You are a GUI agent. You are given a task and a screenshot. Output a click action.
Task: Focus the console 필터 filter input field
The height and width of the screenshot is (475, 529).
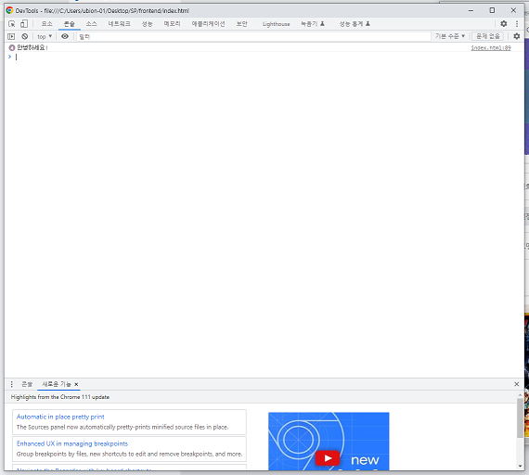tap(253, 36)
